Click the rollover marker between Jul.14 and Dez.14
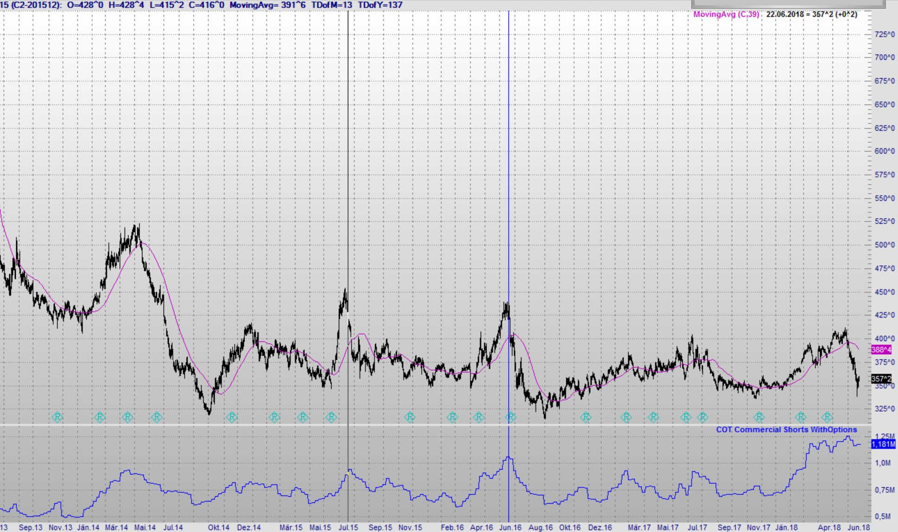The image size is (898, 532). (231, 417)
